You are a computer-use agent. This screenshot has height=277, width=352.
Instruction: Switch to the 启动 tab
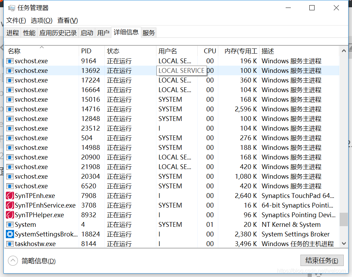point(87,33)
